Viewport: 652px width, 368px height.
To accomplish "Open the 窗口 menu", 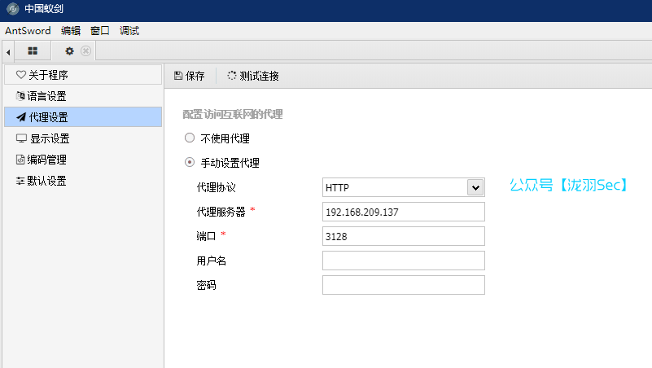I will 100,31.
